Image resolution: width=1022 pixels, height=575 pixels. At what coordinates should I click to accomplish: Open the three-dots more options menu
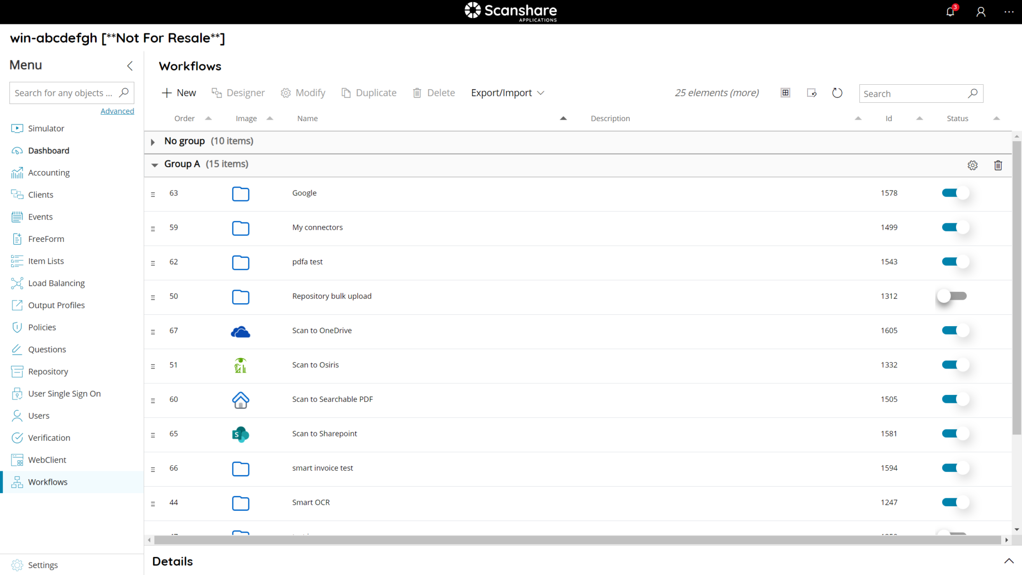point(1009,11)
